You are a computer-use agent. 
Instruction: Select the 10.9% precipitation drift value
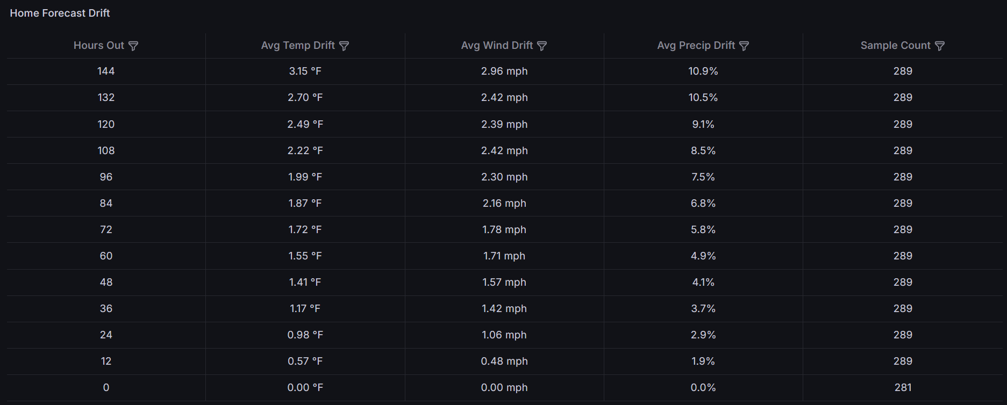point(702,71)
